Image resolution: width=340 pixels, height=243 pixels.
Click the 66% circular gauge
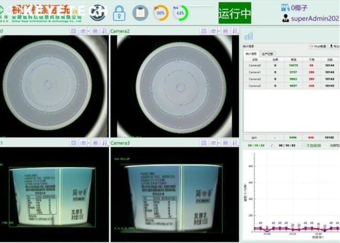161,13
